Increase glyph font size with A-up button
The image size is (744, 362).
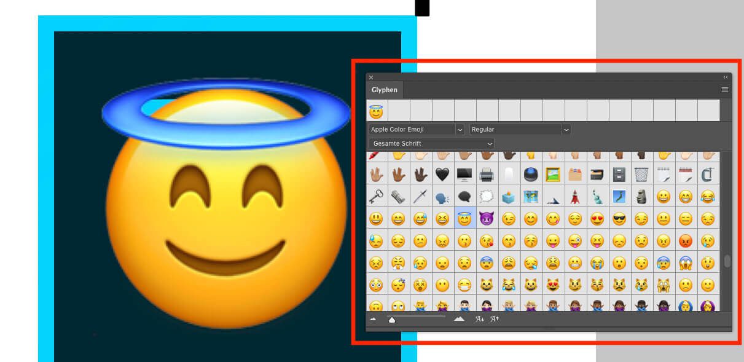(495, 319)
